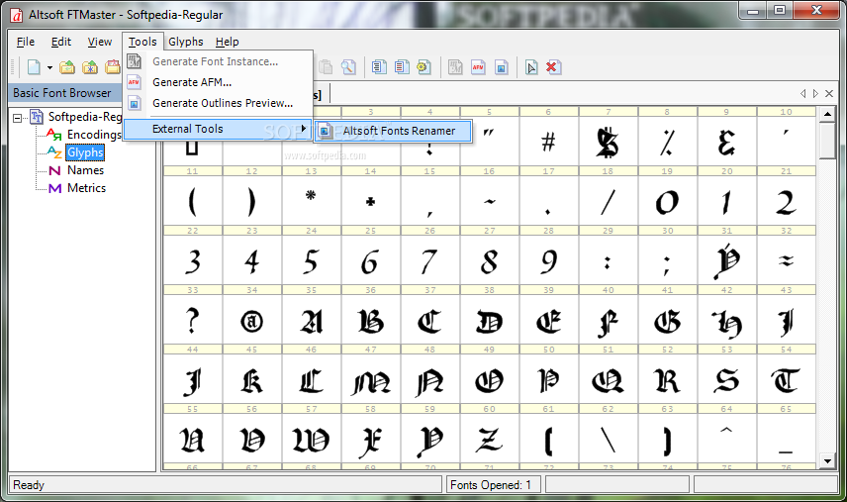Click the AFM toolbar icon

[478, 67]
